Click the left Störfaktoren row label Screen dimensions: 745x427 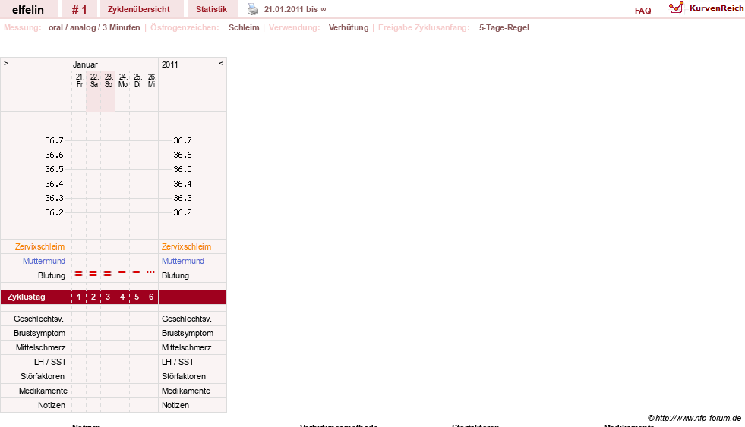(43, 376)
